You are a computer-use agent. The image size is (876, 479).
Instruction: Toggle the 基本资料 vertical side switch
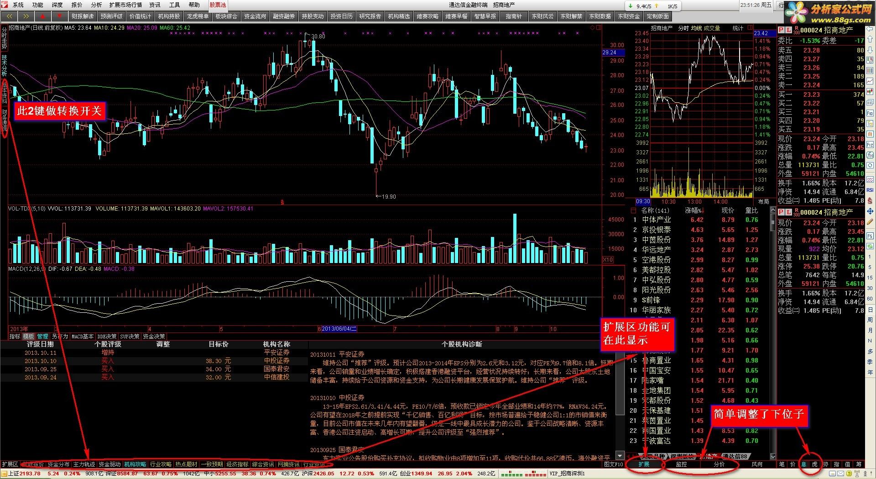tap(5, 93)
